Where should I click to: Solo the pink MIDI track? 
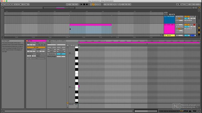192,24
